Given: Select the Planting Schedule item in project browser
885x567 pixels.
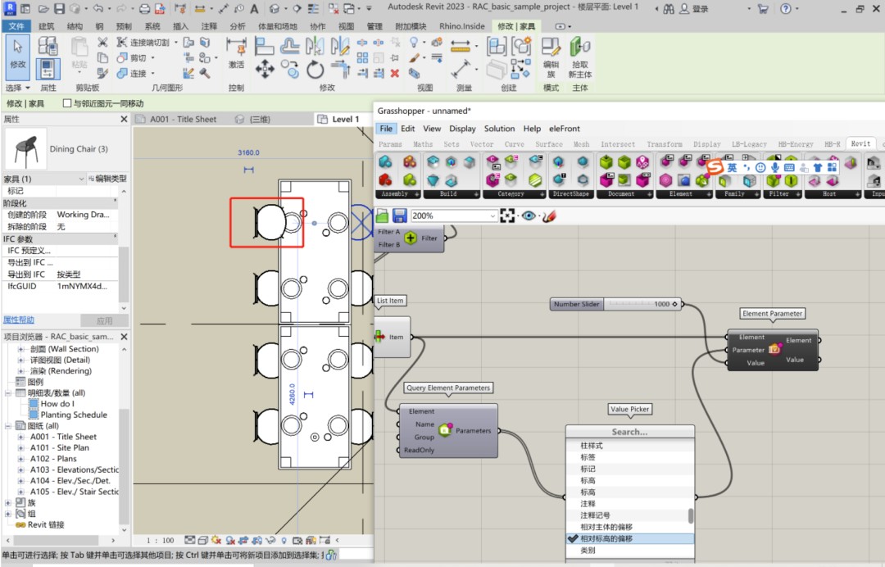Looking at the screenshot, I should click(x=74, y=415).
